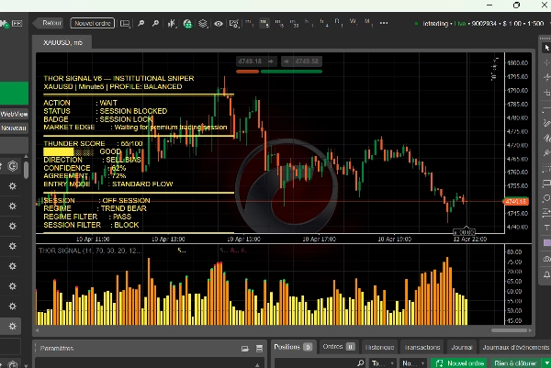551x368 pixels.
Task: Open the Journal tab
Action: click(x=460, y=347)
